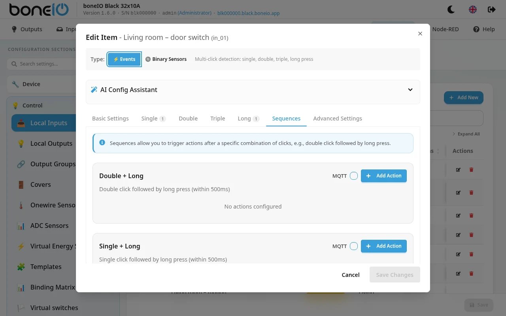The width and height of the screenshot is (506, 316).
Task: Click Cancel in the dialog
Action: click(x=351, y=275)
